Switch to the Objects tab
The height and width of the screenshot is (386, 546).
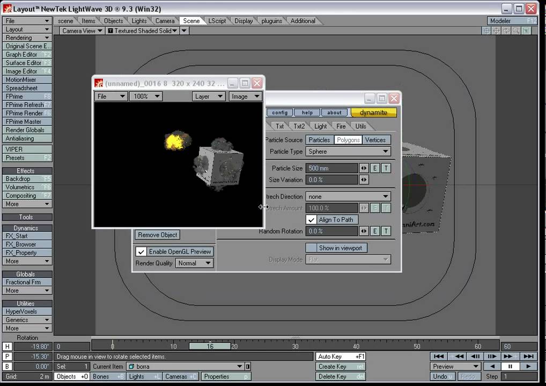coord(114,21)
